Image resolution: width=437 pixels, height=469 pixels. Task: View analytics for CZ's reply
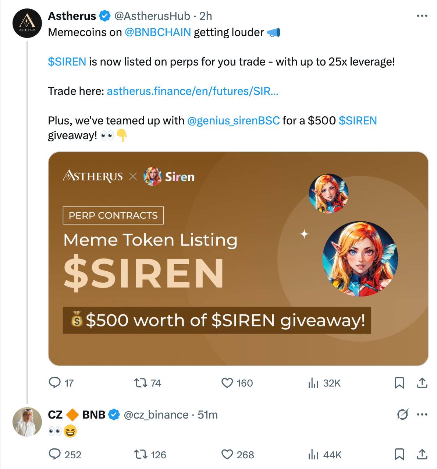[313, 455]
